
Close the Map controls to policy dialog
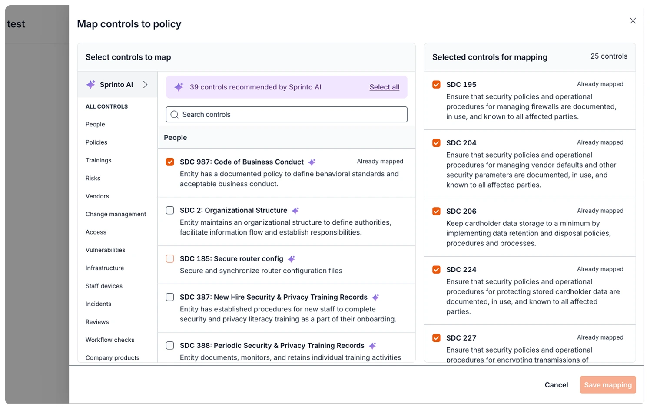pos(633,21)
